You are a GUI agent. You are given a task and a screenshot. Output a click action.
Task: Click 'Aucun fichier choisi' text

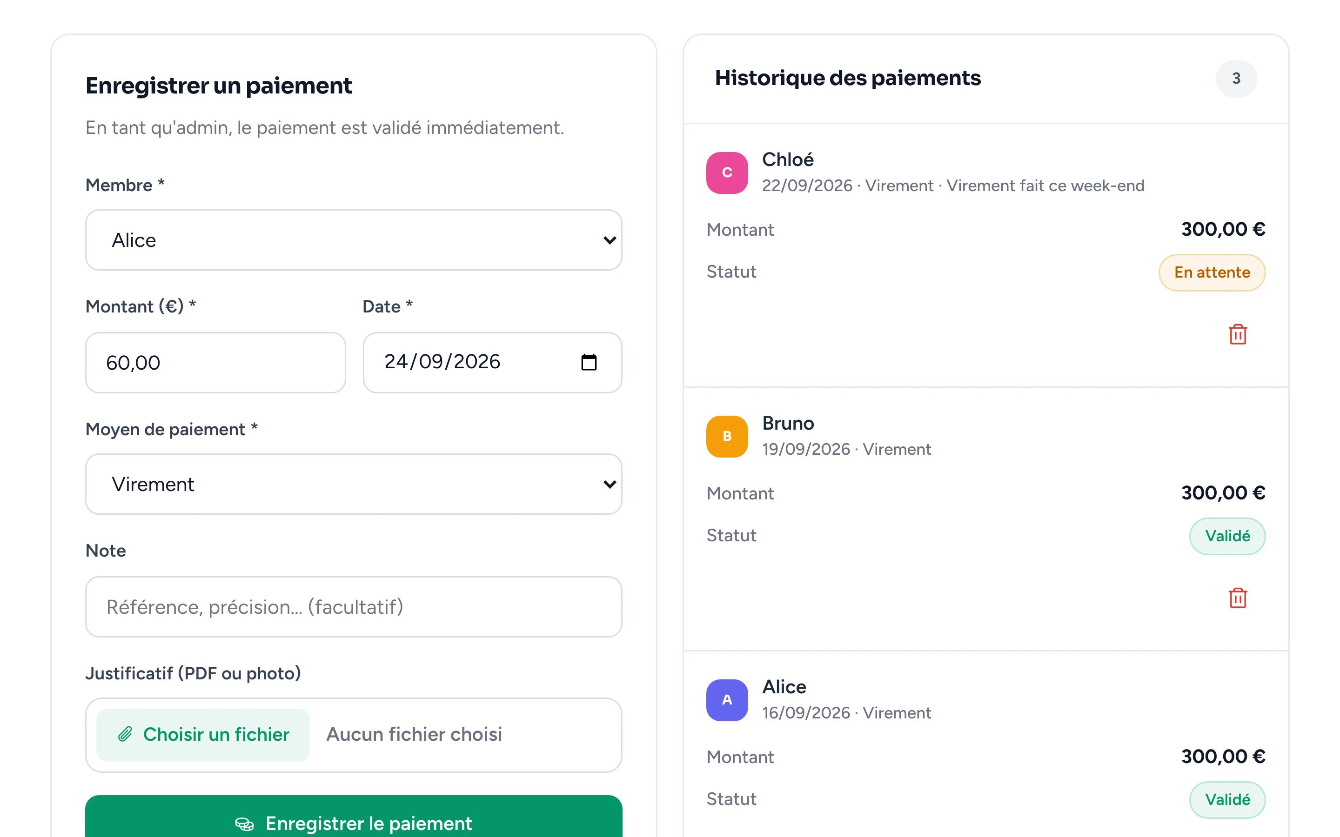[x=414, y=734]
